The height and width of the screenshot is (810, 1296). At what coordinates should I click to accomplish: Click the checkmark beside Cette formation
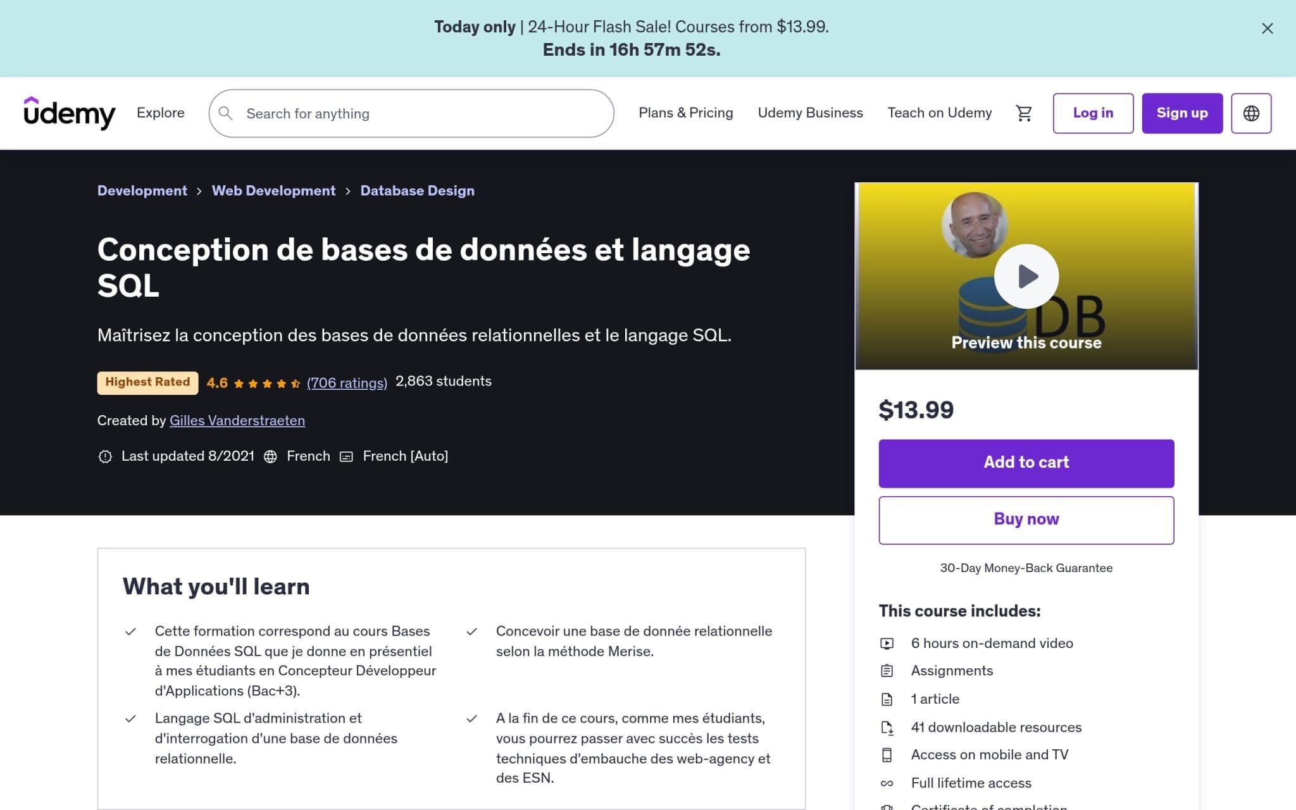point(130,632)
